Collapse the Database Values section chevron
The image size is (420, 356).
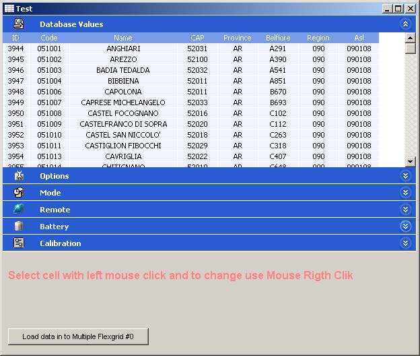(405, 24)
